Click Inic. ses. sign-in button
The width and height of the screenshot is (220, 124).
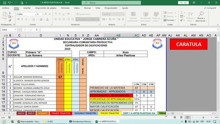click(x=183, y=3)
